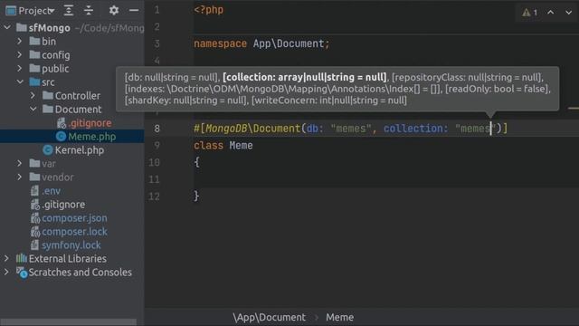Viewport: 579px width, 326px height.
Task: Click the bin folder icon
Action: click(x=34, y=41)
